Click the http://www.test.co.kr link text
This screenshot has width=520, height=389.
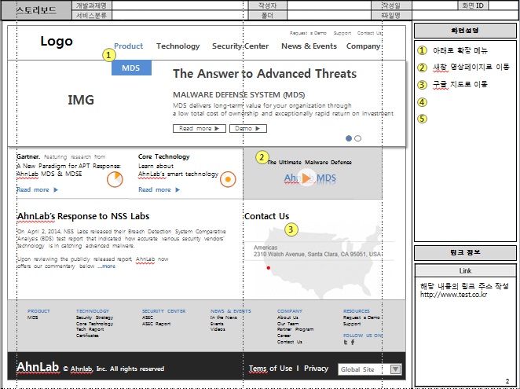tap(454, 295)
